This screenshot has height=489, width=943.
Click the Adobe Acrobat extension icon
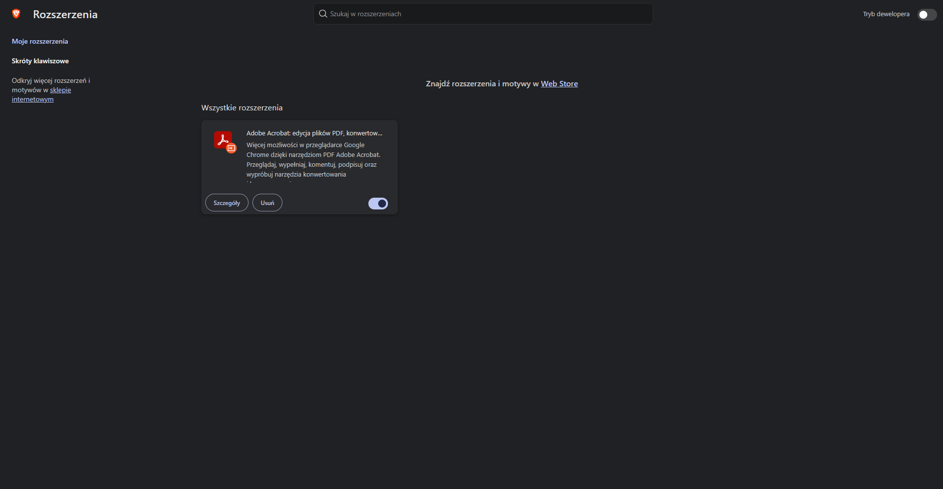point(225,142)
